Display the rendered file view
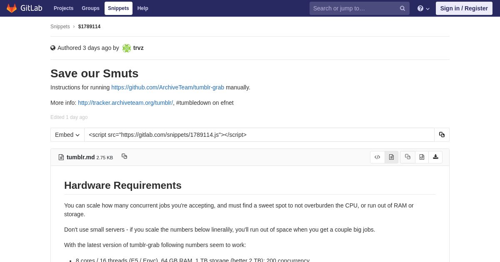Image resolution: width=500 pixels, height=262 pixels. click(x=391, y=157)
